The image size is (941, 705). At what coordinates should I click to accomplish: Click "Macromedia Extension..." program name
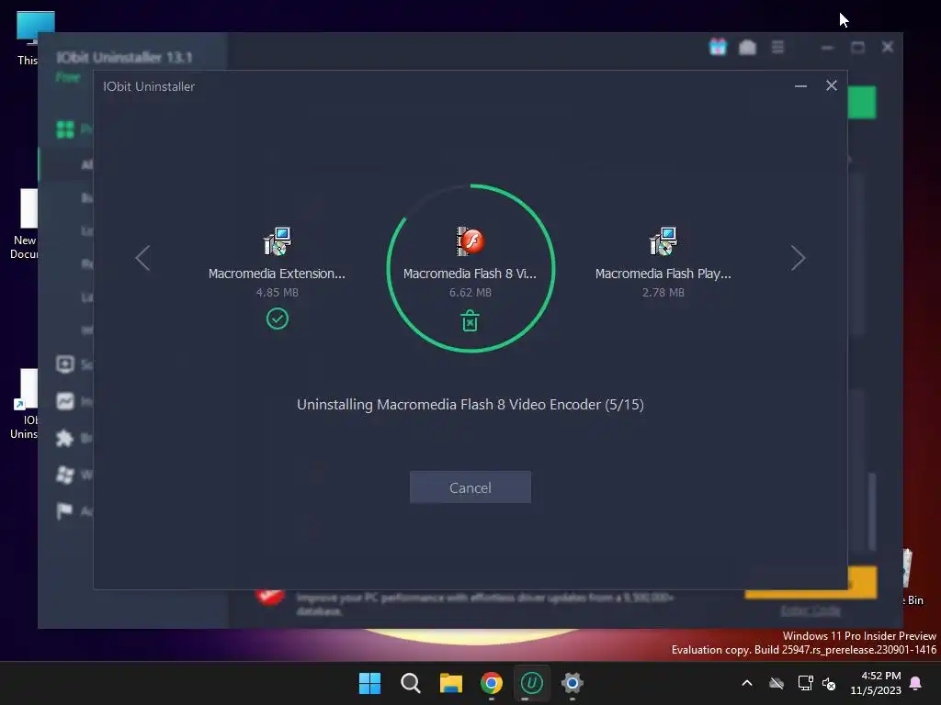(277, 274)
